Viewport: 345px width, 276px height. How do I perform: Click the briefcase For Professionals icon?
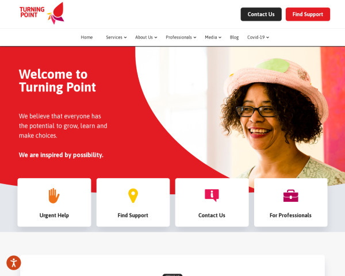tap(290, 195)
